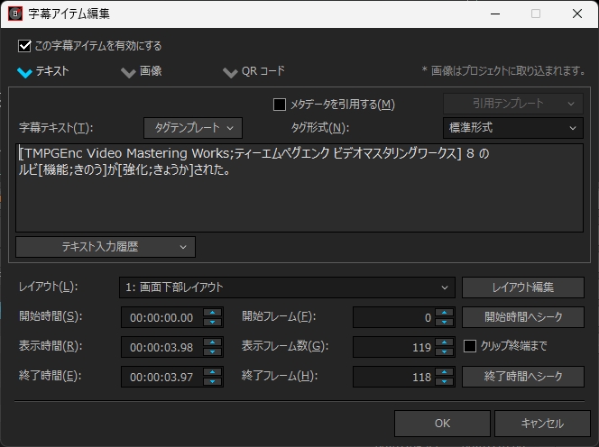
Task: Click the 終了時間 time field
Action: pos(162,377)
